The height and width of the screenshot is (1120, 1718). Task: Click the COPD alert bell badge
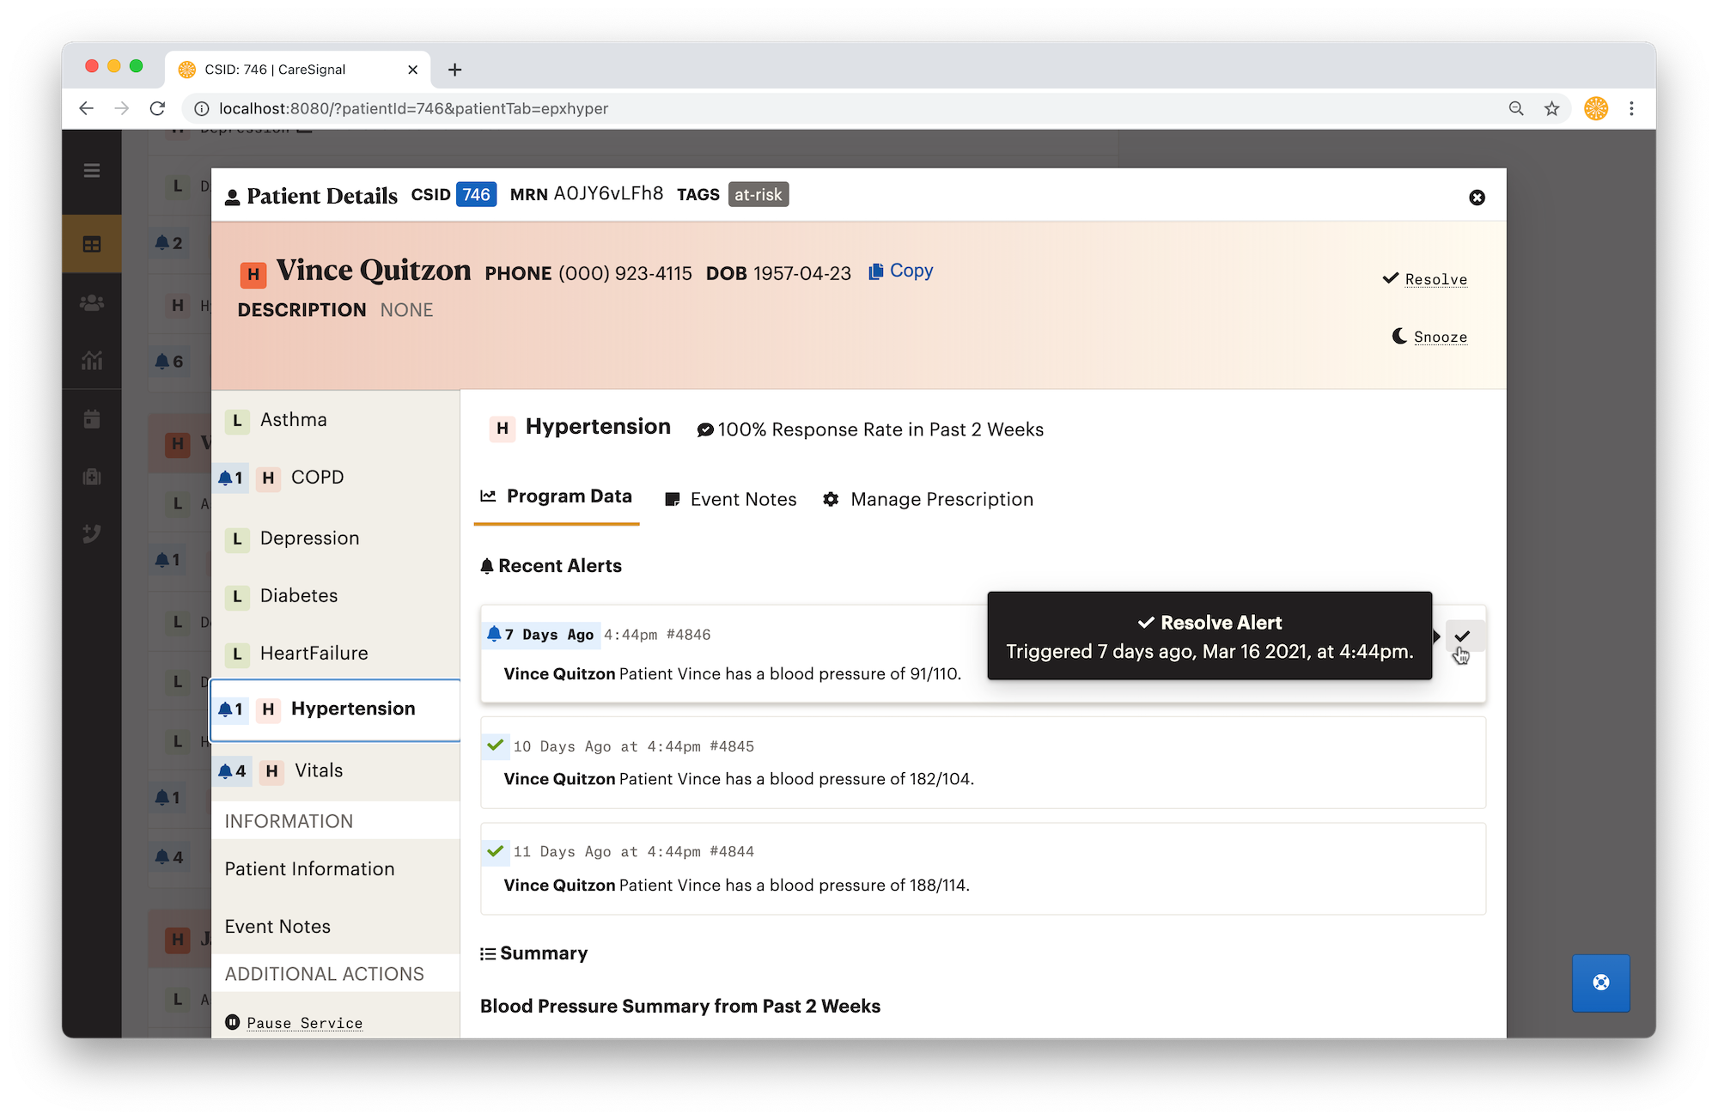230,478
